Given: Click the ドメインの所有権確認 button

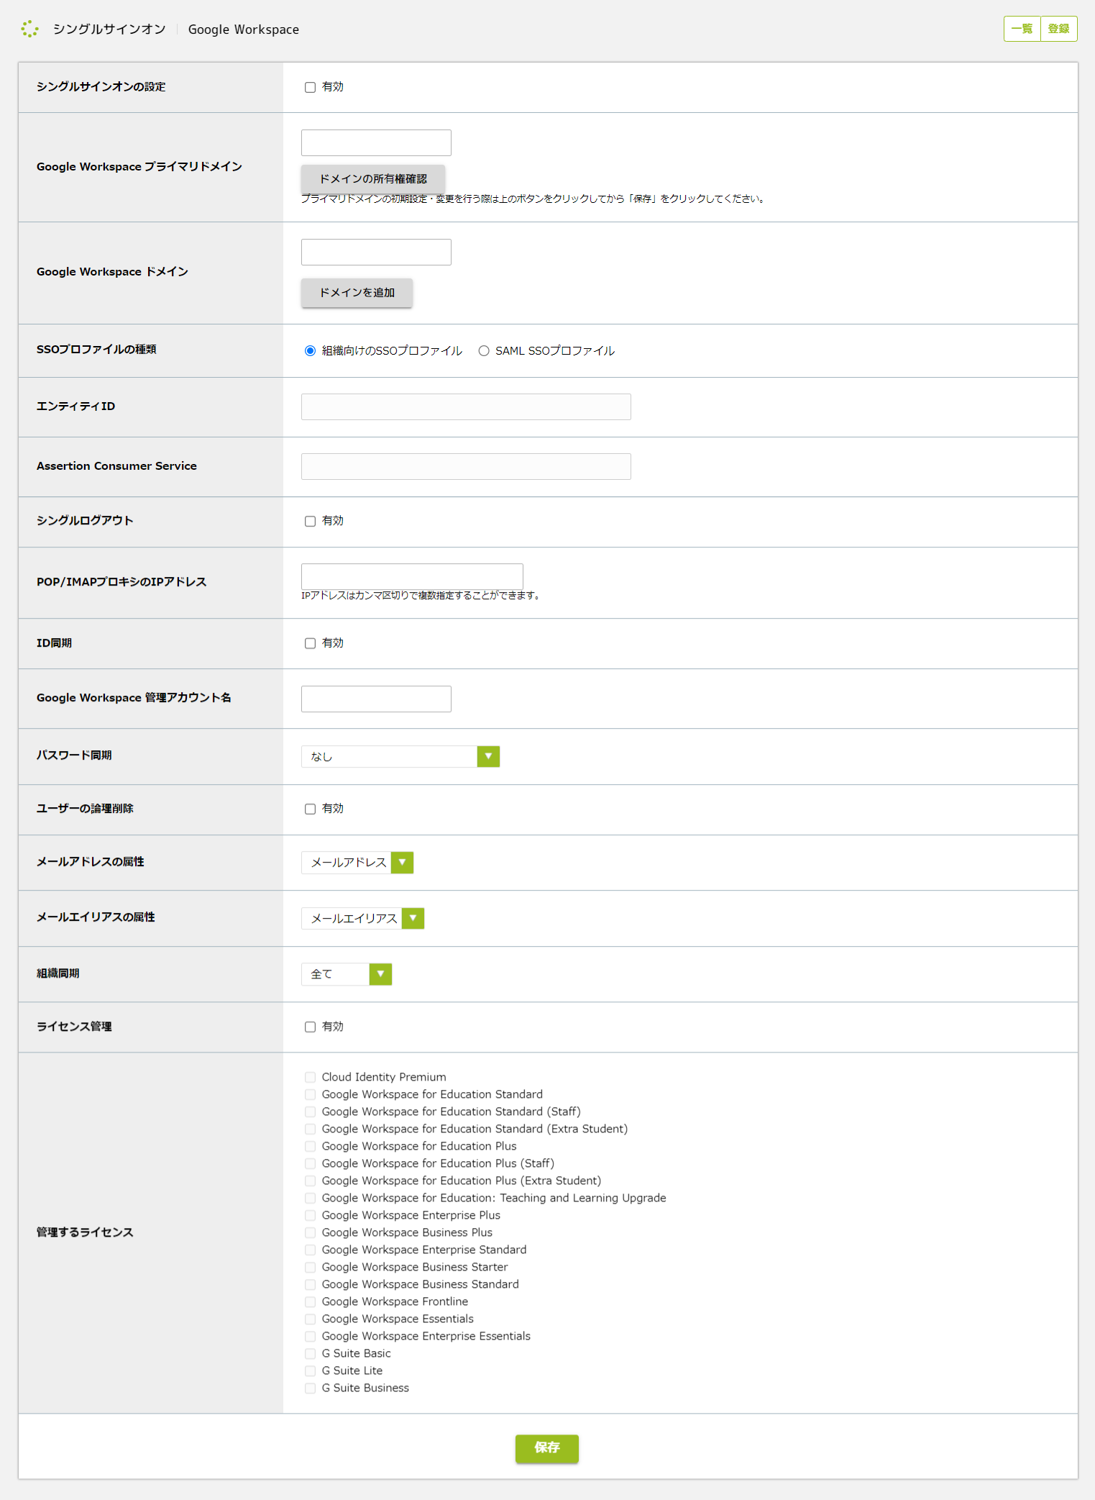Looking at the screenshot, I should click(373, 178).
